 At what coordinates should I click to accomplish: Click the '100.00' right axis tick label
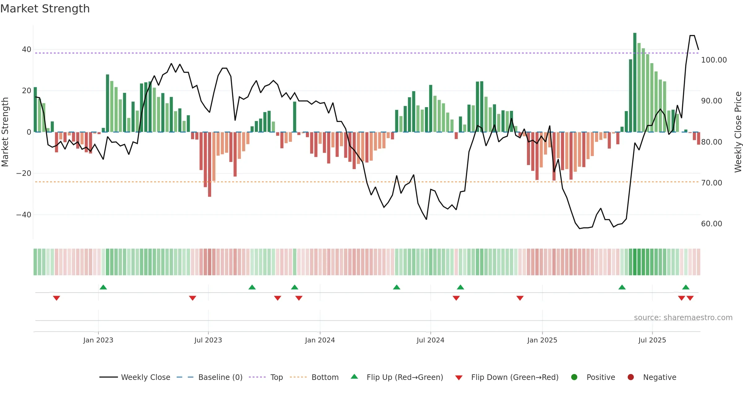[x=714, y=60]
